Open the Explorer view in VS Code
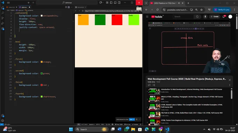The width and height of the screenshot is (238, 133). [2, 8]
